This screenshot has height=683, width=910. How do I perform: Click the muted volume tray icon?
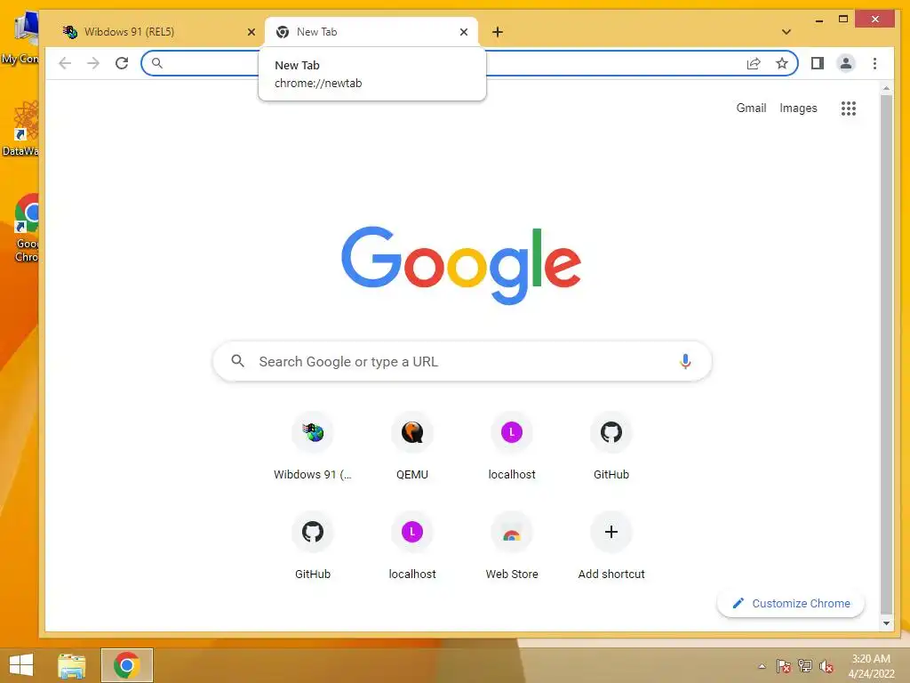(x=826, y=665)
